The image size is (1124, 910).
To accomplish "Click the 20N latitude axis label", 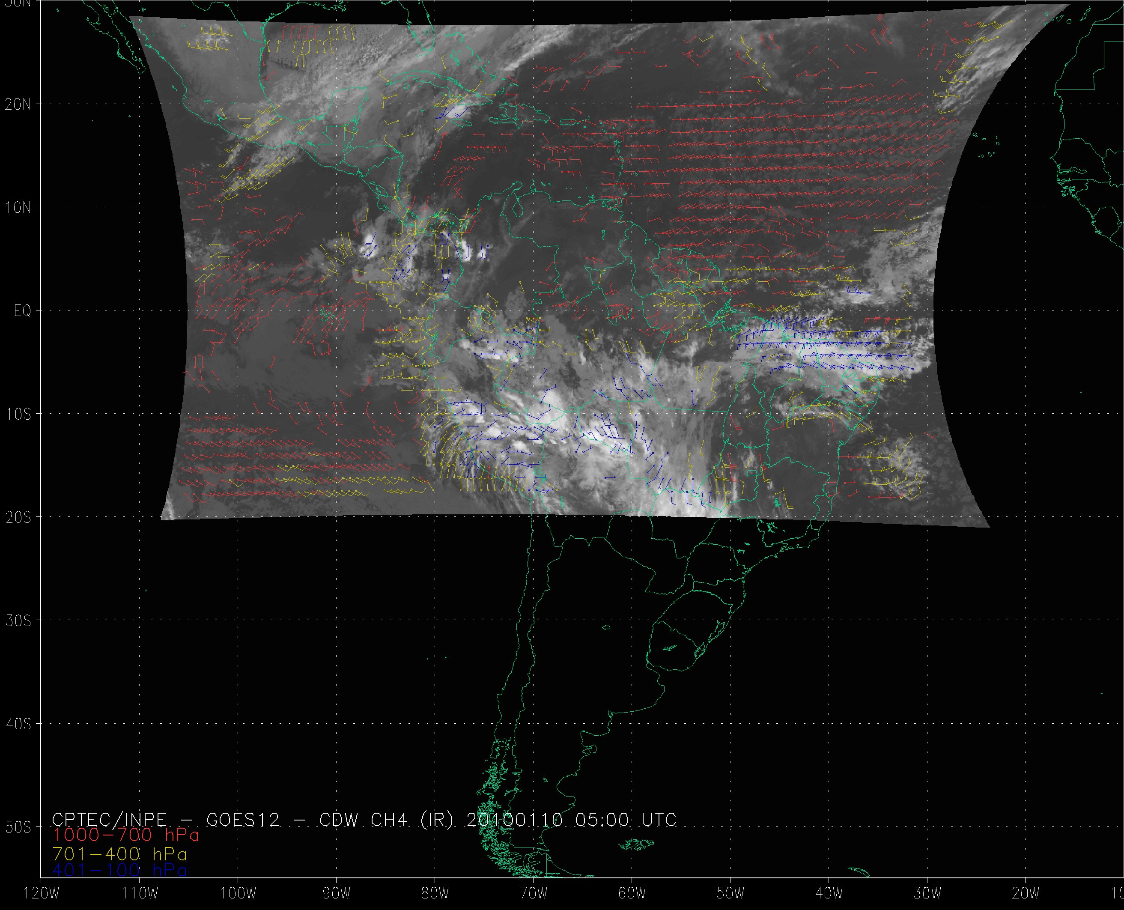I will point(18,104).
